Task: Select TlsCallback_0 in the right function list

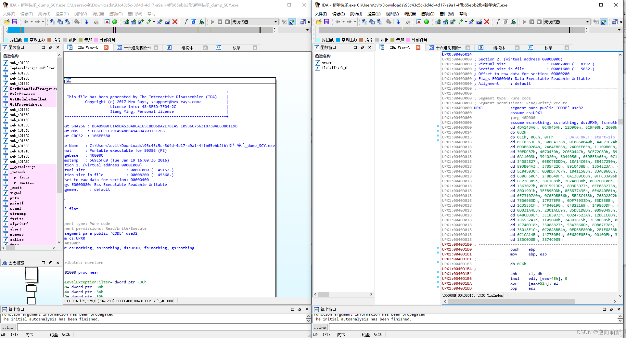Action: tap(334, 68)
